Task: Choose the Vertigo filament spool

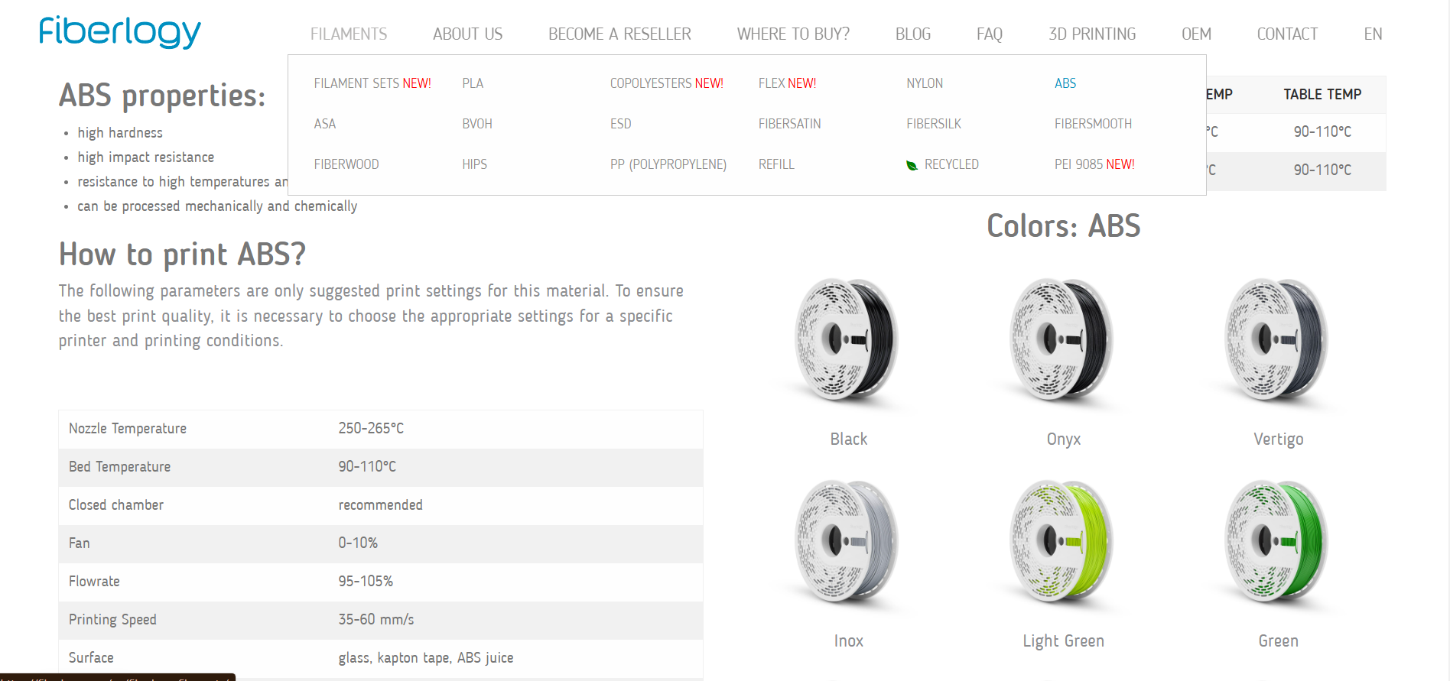Action: (1278, 340)
